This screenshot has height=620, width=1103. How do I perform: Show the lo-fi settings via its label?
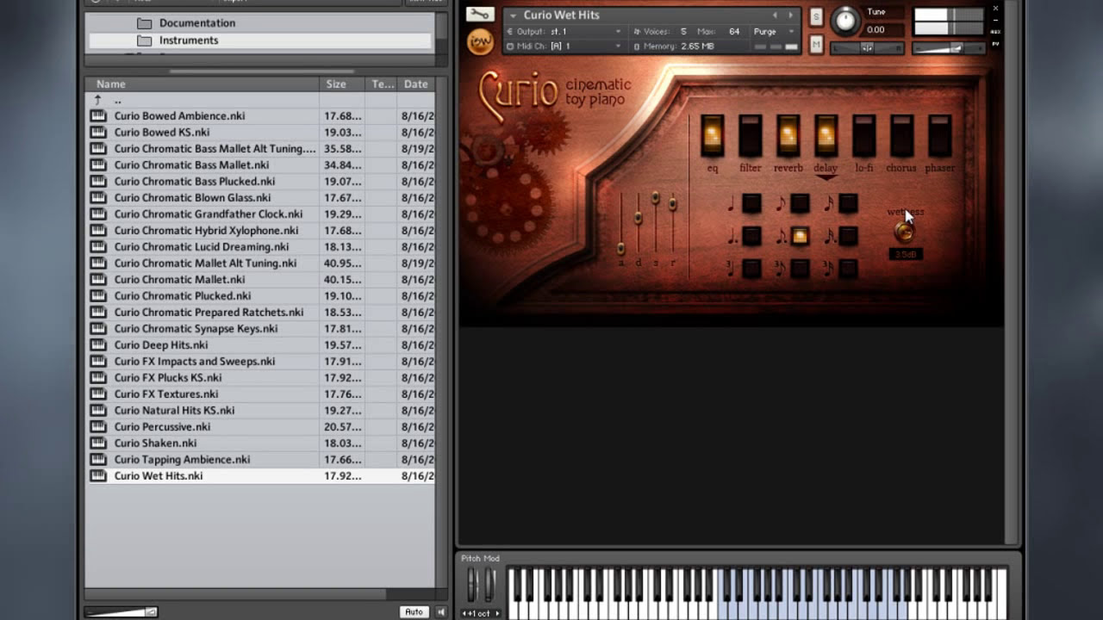click(863, 168)
